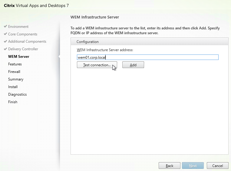Select the Firewall step
This screenshot has height=171, width=231.
[14, 72]
